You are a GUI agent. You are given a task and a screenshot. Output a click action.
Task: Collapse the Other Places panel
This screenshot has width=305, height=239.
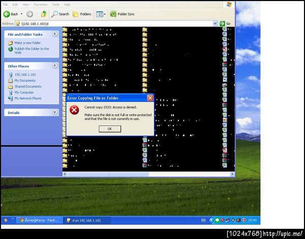[55, 66]
